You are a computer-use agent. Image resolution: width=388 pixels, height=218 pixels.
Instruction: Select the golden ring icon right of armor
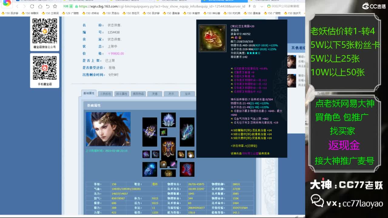181,154
